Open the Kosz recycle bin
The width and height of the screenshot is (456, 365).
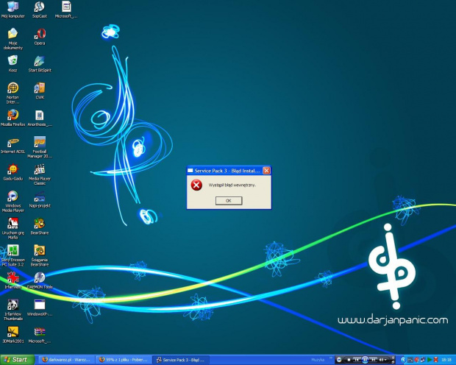coord(13,63)
